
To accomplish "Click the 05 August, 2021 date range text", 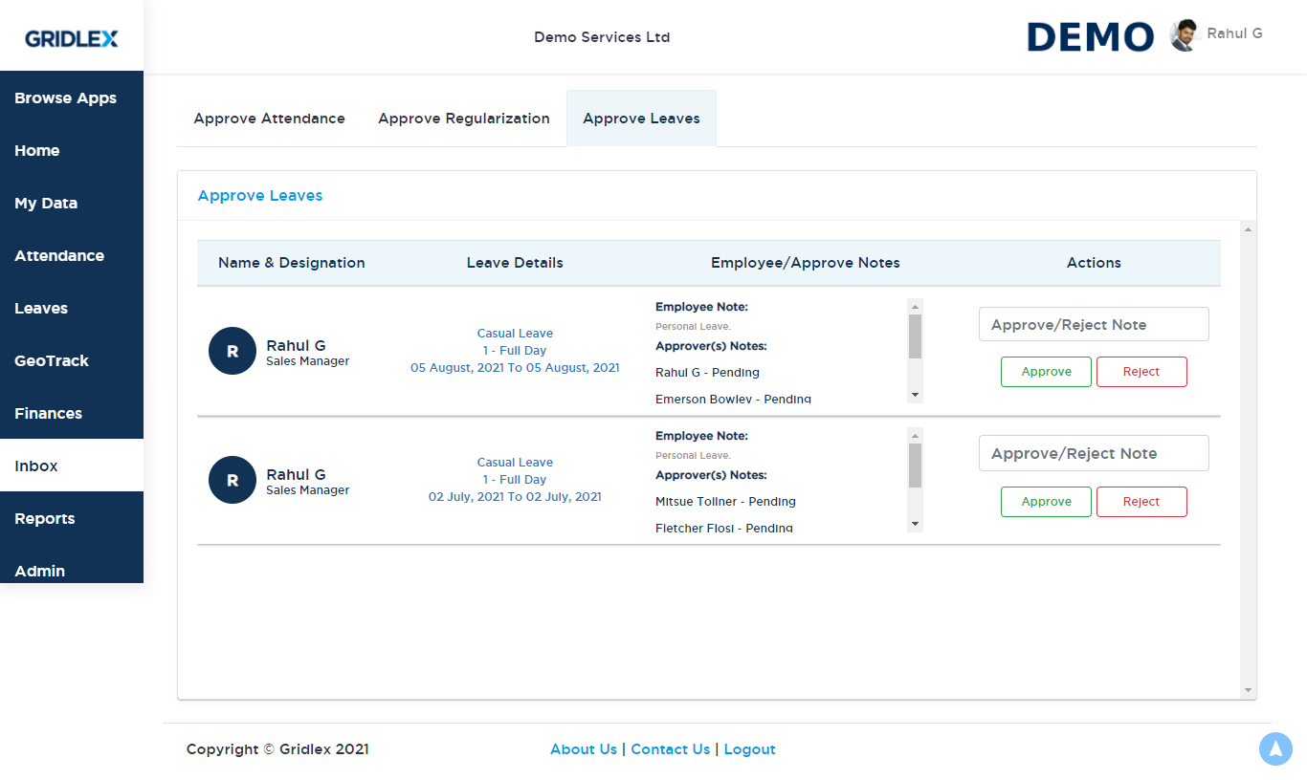I will pyautogui.click(x=515, y=368).
